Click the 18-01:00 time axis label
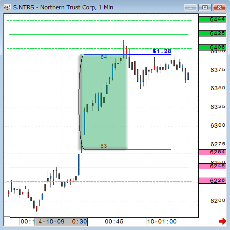The width and height of the screenshot is (230, 230). 162,222
